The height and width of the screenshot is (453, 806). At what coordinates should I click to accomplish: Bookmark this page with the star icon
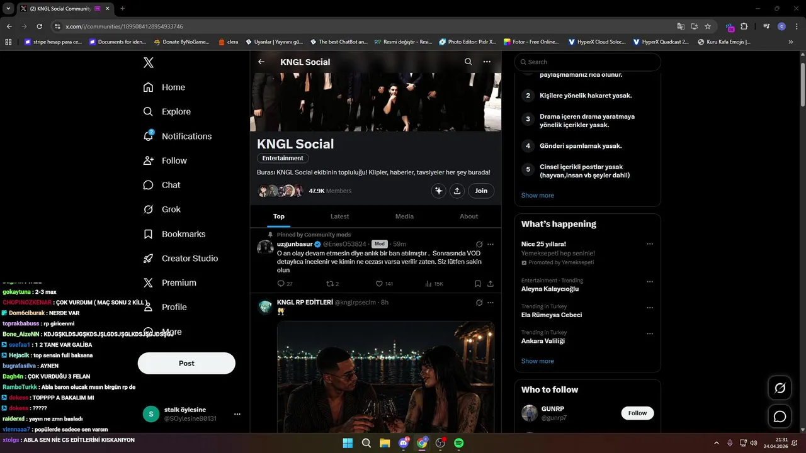[x=708, y=26]
